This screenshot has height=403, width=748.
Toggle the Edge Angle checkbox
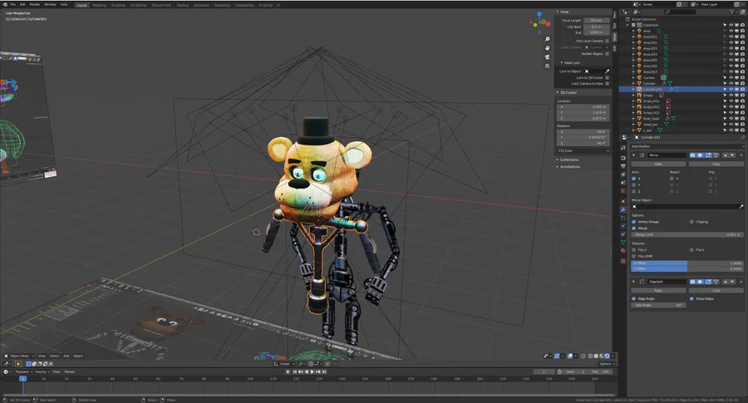633,298
